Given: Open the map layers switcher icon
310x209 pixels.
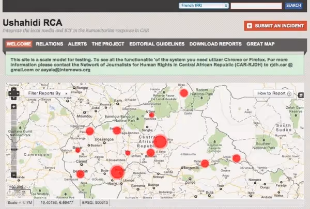Looking at the screenshot, I should point(301,95).
